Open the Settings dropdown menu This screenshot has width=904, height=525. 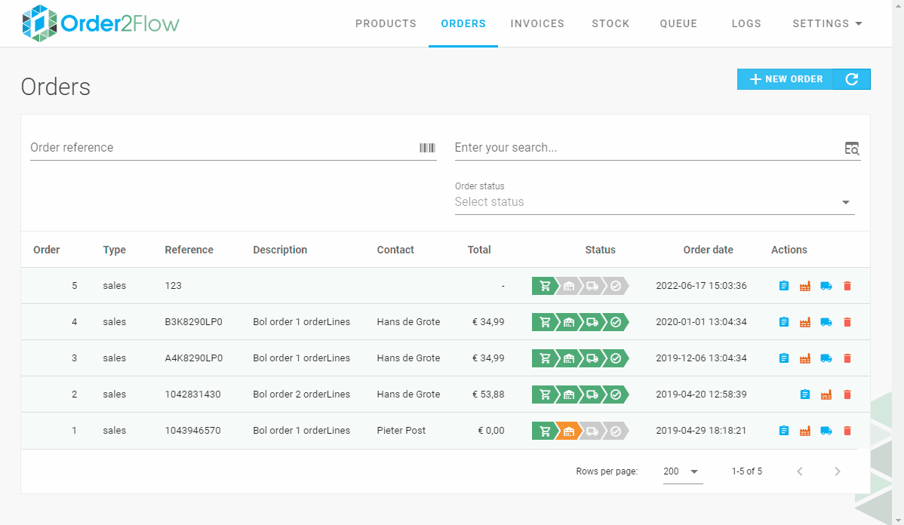click(827, 23)
